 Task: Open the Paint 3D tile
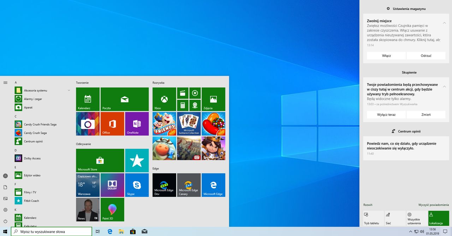112,209
